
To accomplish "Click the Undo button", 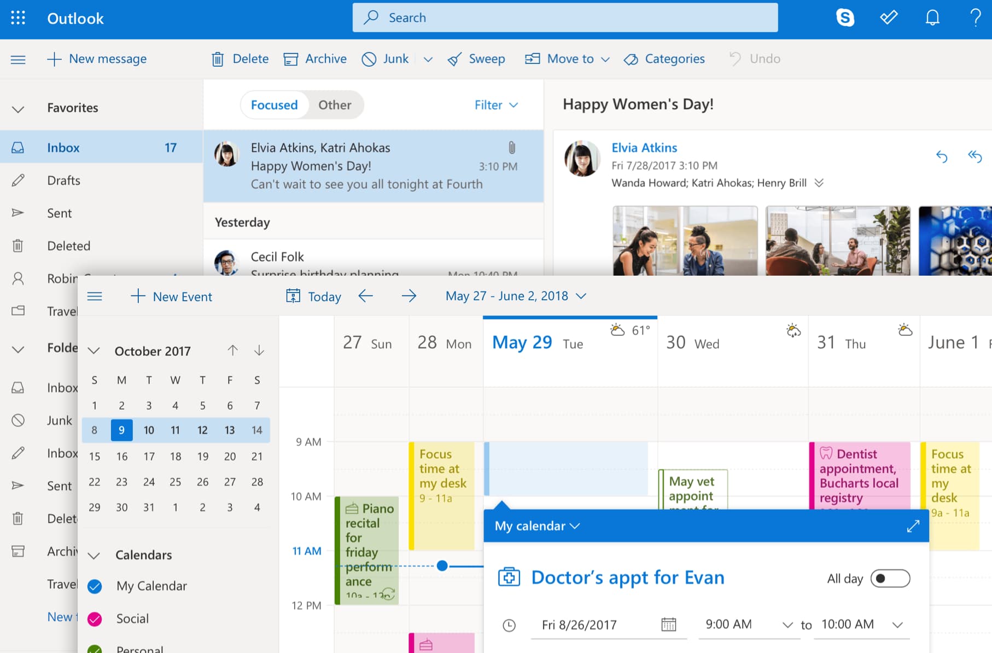I will coord(755,59).
